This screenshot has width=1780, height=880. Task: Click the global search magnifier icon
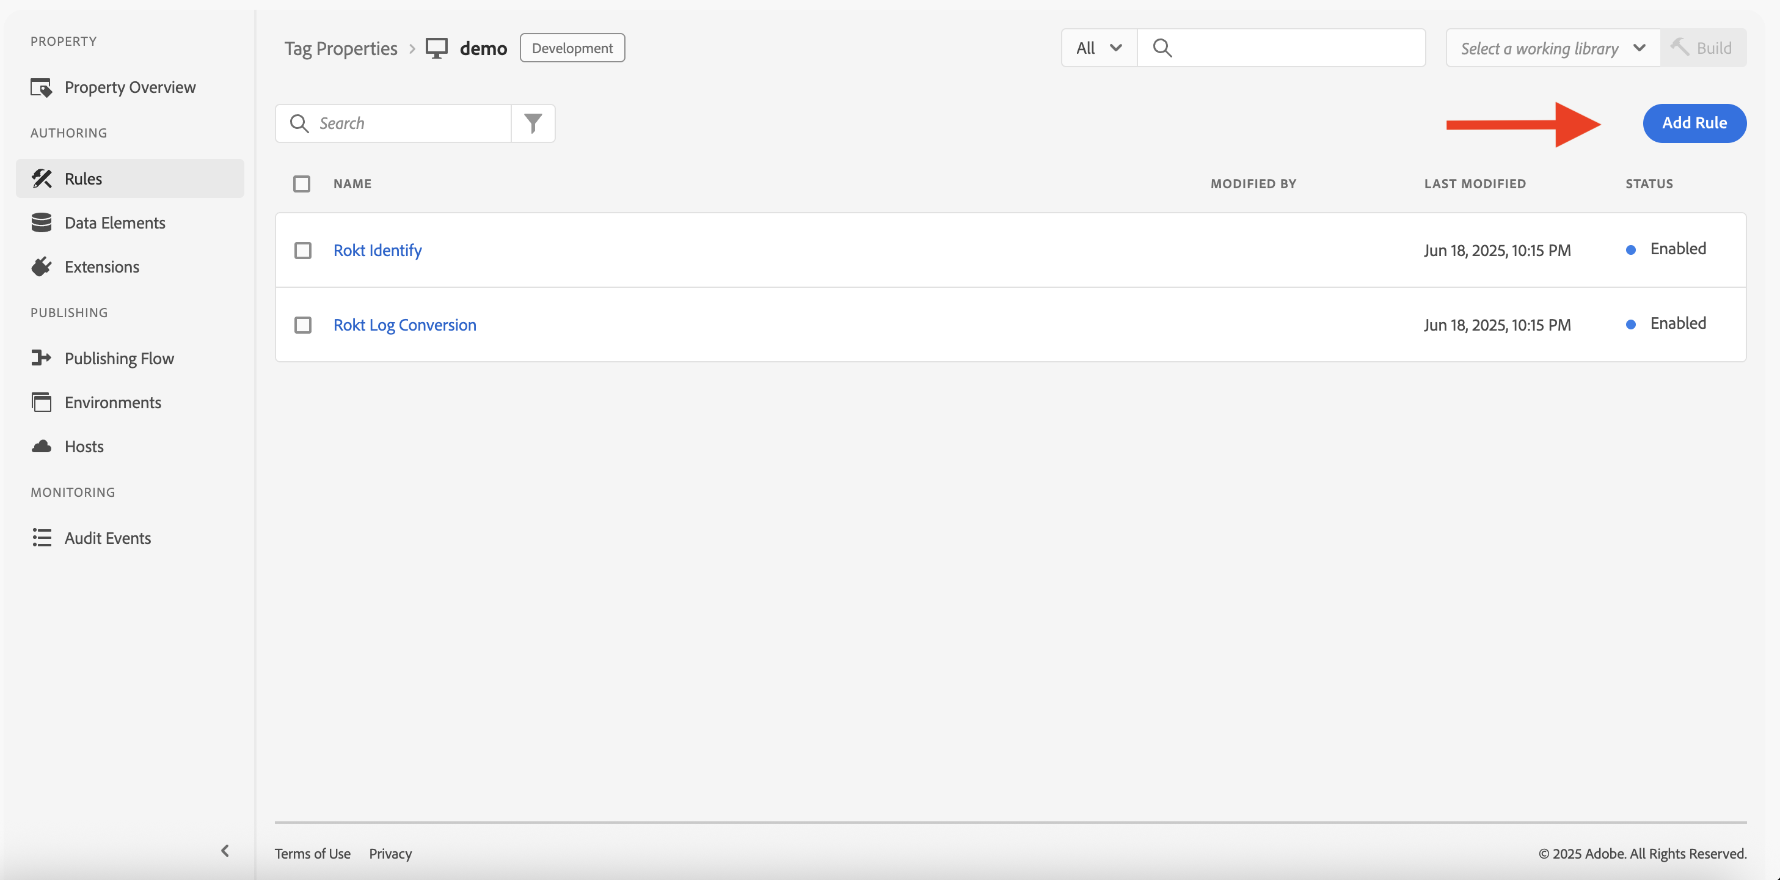(x=1162, y=48)
